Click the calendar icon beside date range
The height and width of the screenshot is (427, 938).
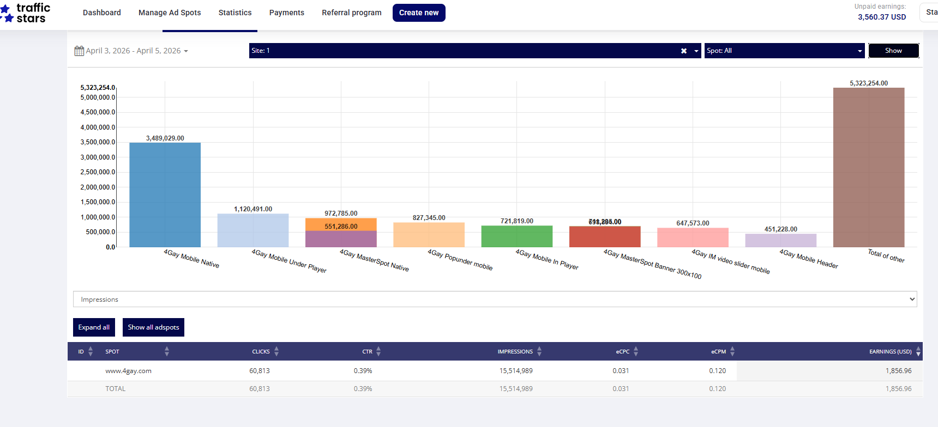click(x=79, y=51)
